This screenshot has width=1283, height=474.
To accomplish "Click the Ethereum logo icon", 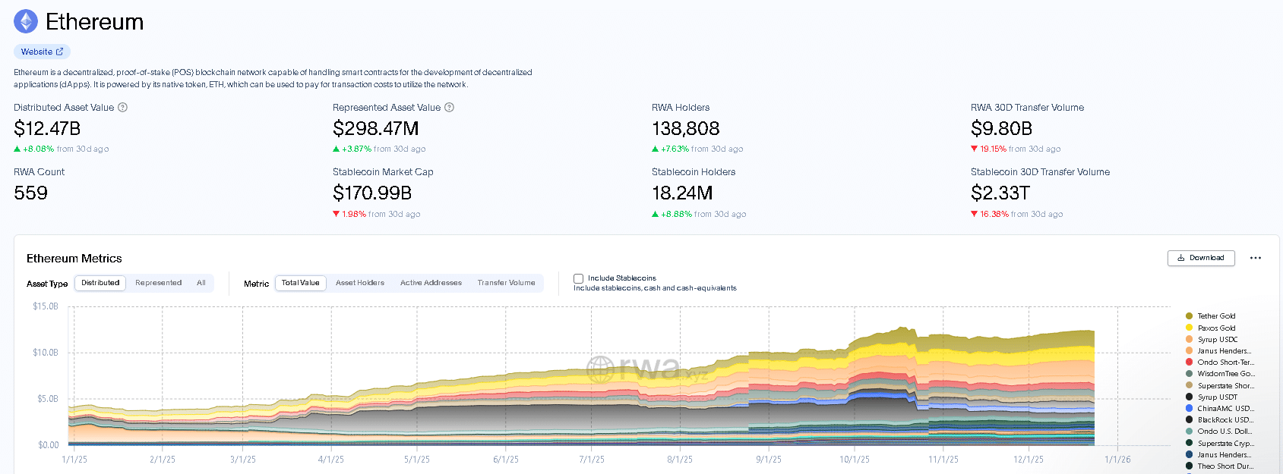I will click(x=26, y=21).
